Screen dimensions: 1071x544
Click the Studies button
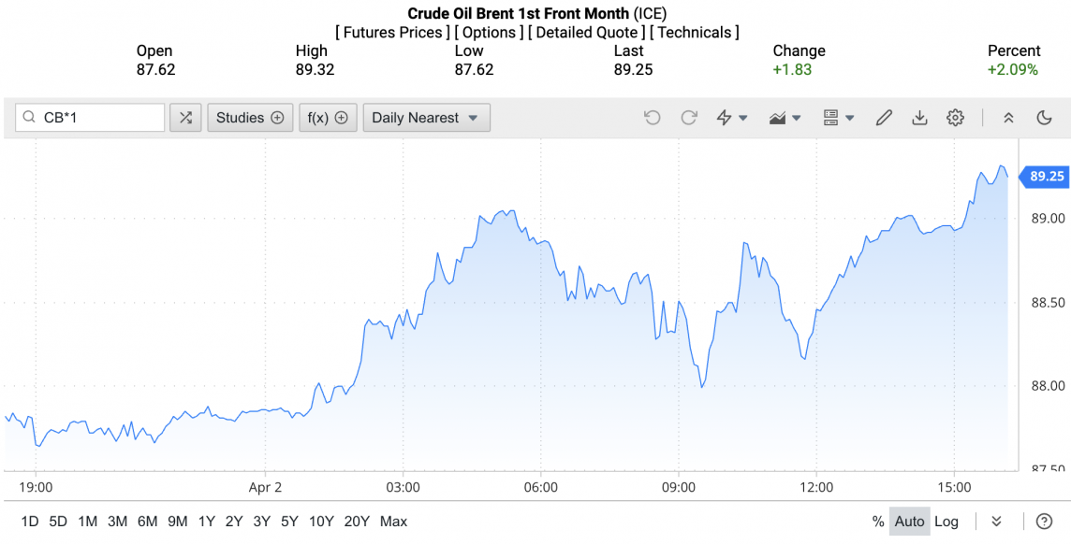[x=249, y=118]
